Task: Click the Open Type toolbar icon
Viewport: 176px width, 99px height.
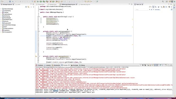Action: [57, 2]
